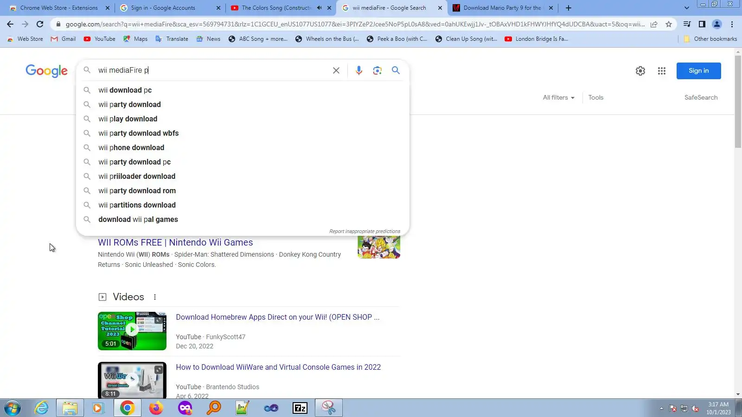This screenshot has width=742, height=417.
Task: Go to the Google logo homepage
Action: point(46,71)
